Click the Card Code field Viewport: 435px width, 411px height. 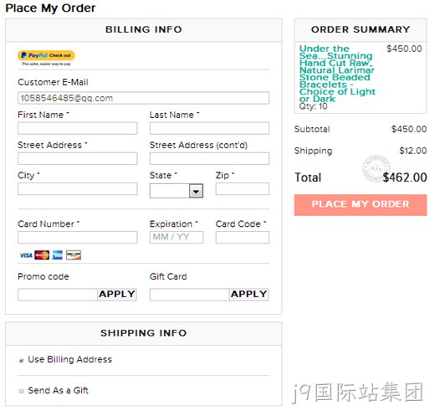tap(243, 237)
